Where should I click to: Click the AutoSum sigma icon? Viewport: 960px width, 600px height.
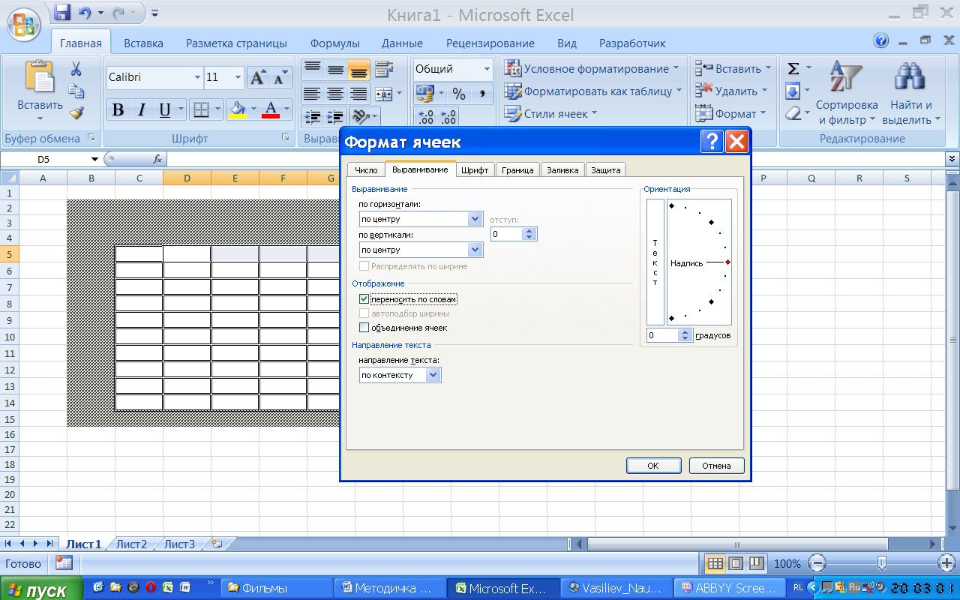[x=793, y=69]
